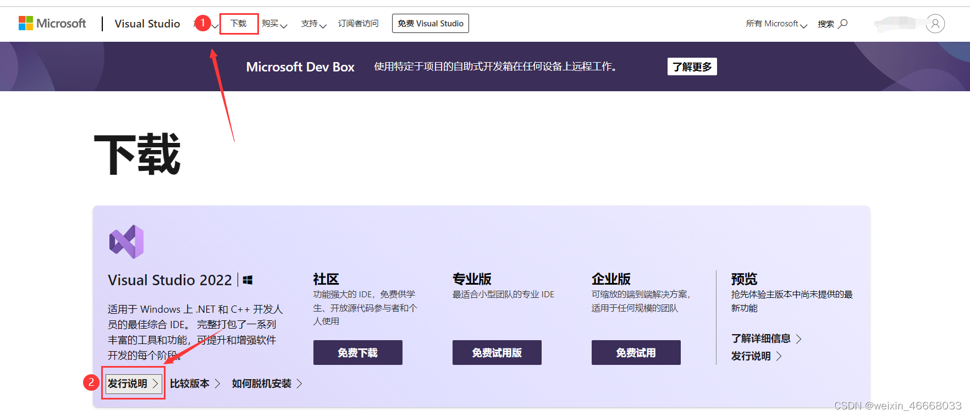Screen dimensions: 970x416
Task: Open the Visual Studio home link
Action: pos(147,24)
